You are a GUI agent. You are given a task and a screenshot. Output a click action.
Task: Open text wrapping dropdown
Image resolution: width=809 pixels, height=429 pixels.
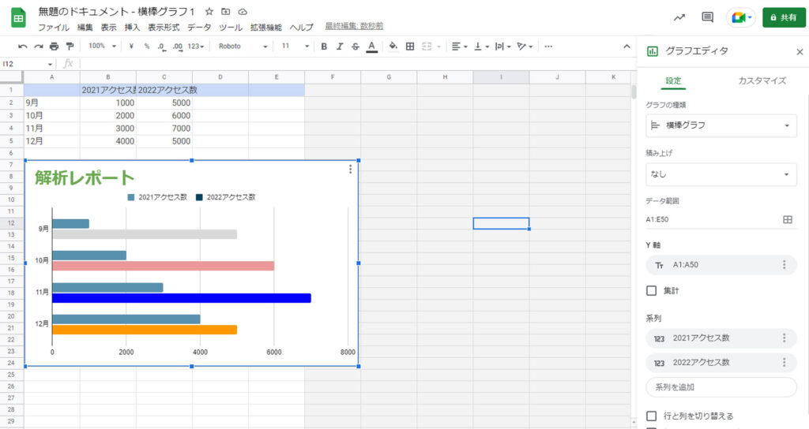click(502, 47)
